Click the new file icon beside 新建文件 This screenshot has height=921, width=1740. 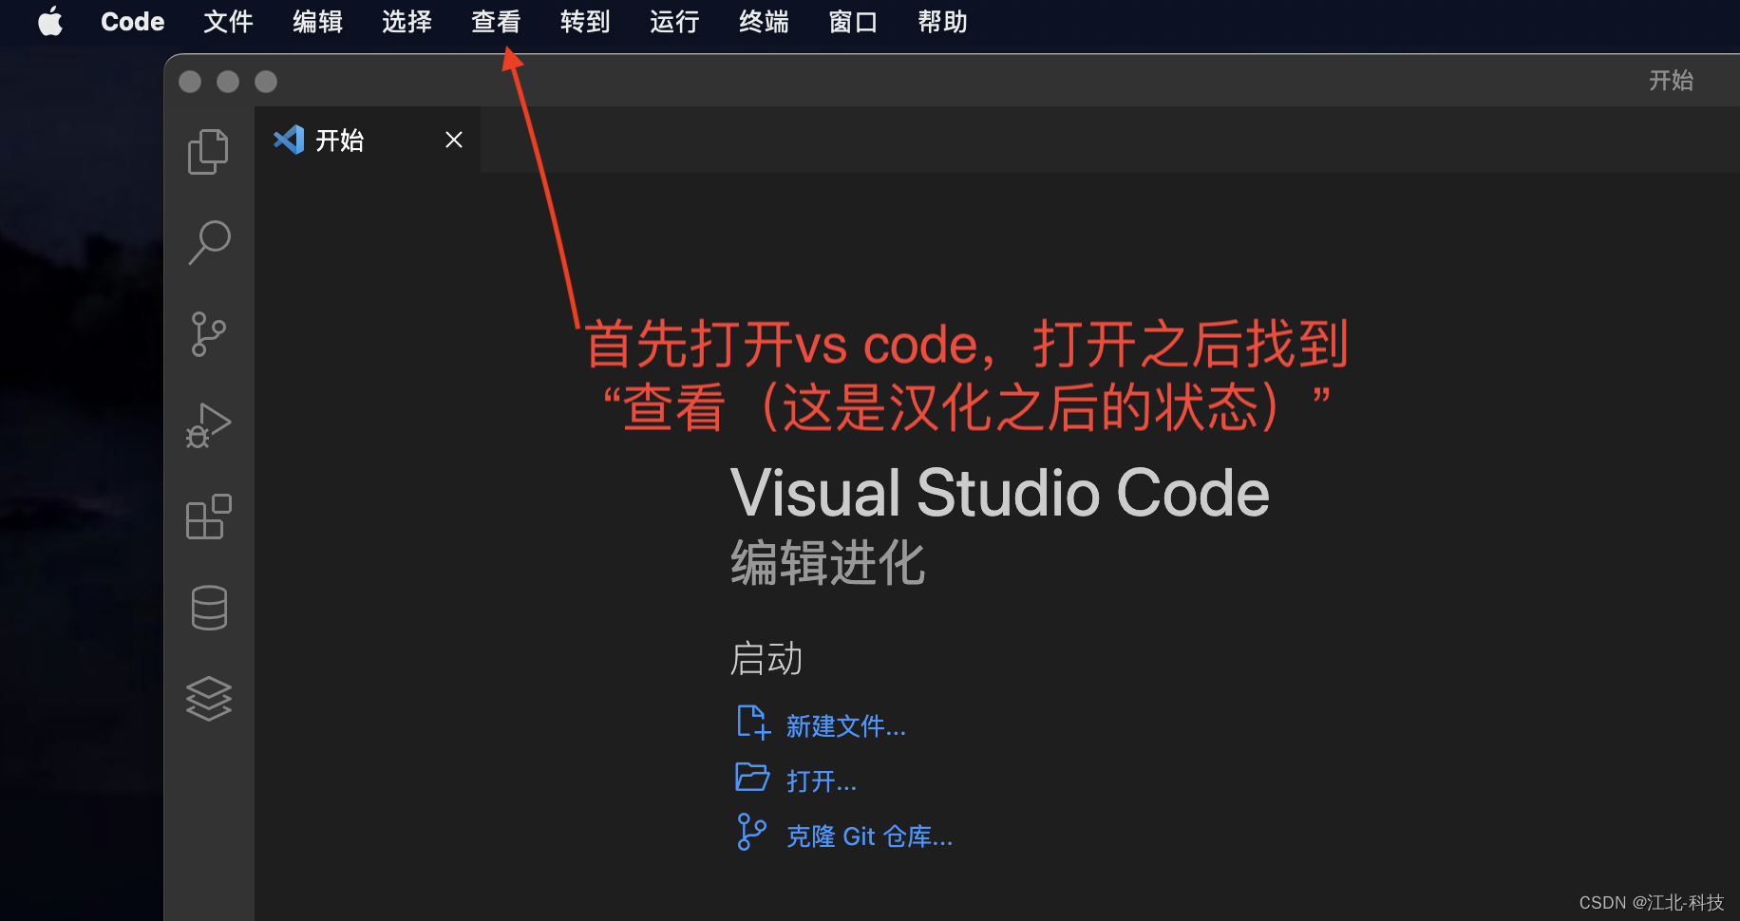pyautogui.click(x=753, y=723)
